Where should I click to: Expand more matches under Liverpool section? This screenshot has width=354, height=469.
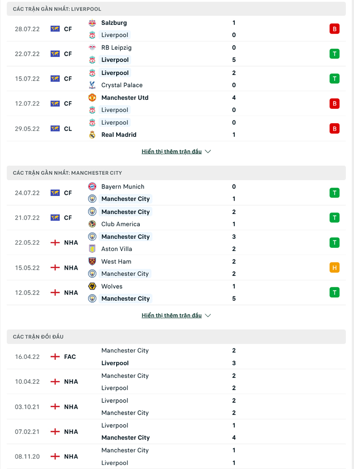(x=172, y=152)
